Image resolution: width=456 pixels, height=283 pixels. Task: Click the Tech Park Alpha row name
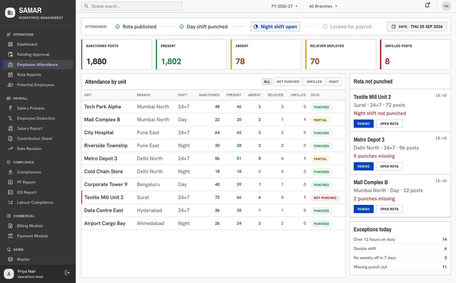(103, 107)
